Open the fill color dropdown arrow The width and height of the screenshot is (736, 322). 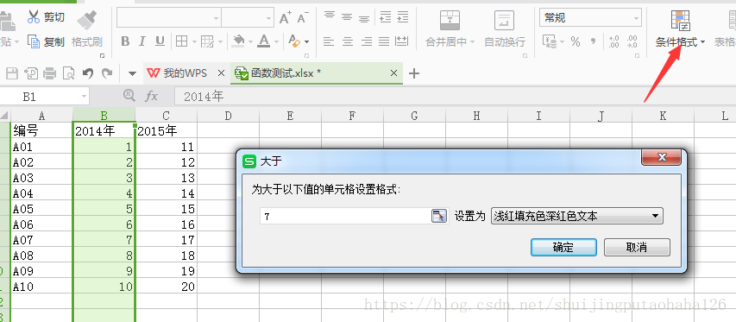[x=250, y=41]
